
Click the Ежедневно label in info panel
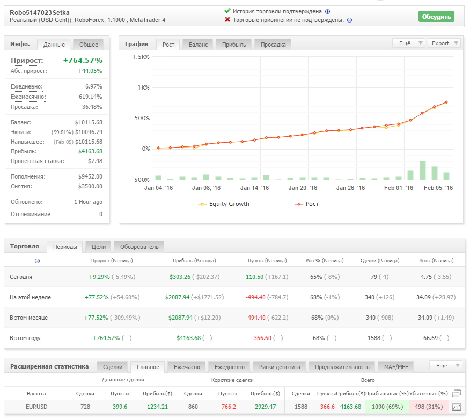coord(27,86)
